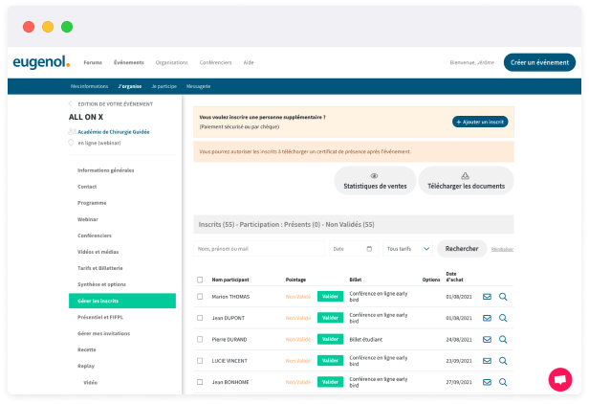Image resolution: width=589 pixels, height=404 pixels.
Task: Open the chat bubble widget
Action: point(559,380)
